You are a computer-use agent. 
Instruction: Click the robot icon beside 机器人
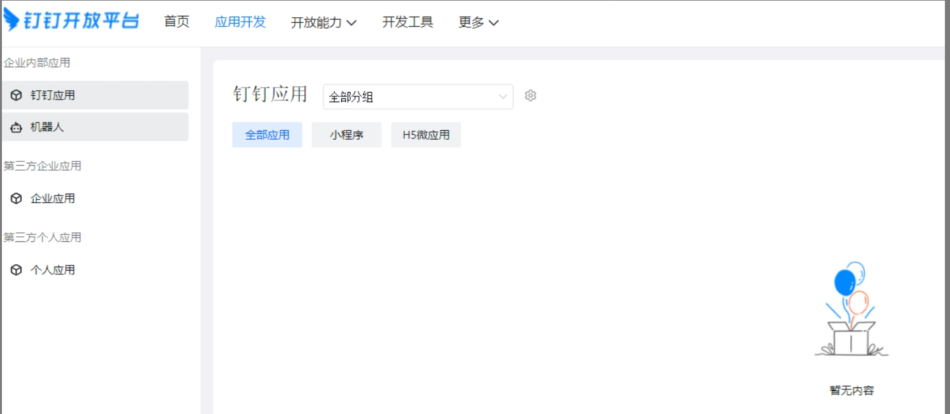coord(17,127)
